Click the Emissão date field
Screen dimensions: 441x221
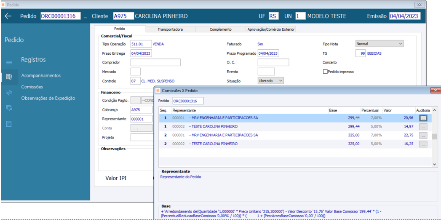point(405,16)
